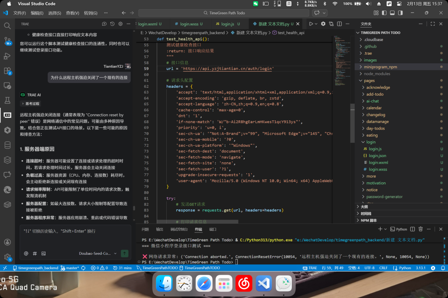Expand the 思考过程 section
This screenshot has height=298, width=448.
tap(30, 104)
